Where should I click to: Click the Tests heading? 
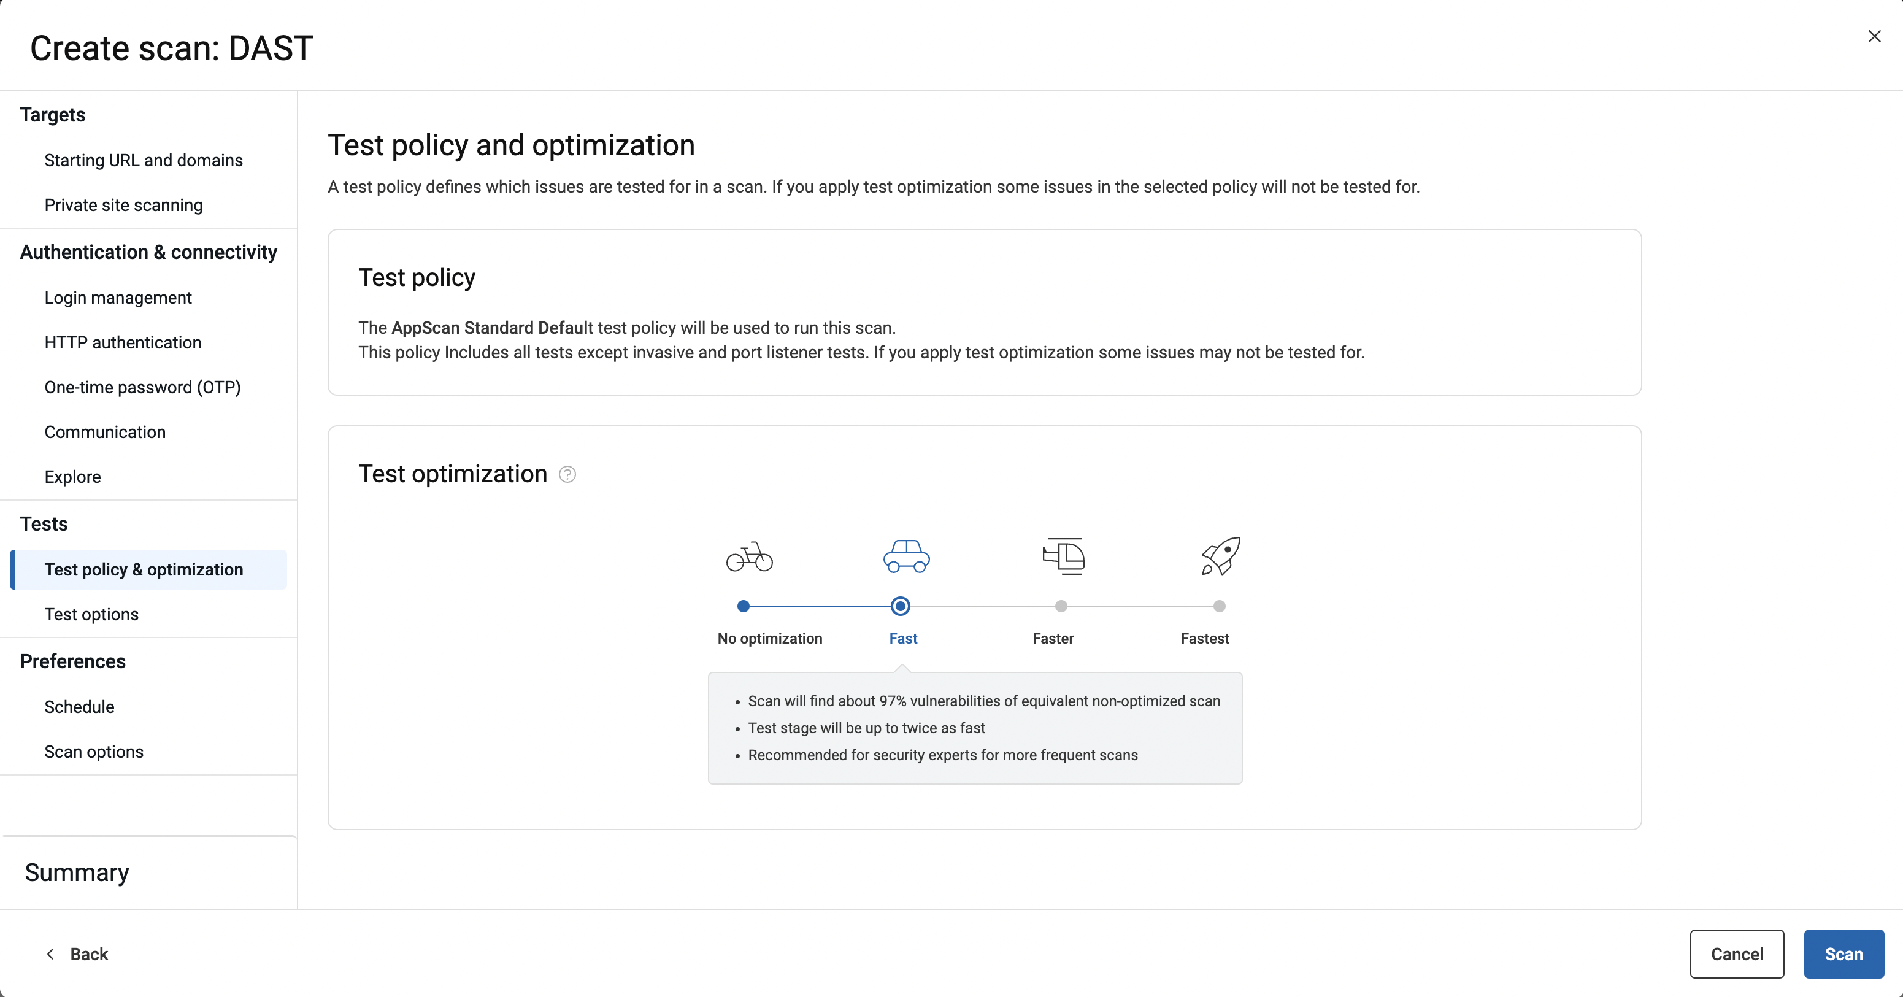44,524
